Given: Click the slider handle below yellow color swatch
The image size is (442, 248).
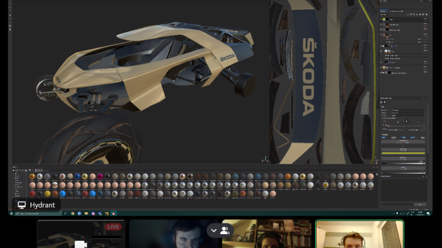Looking at the screenshot, I should 424,163.
